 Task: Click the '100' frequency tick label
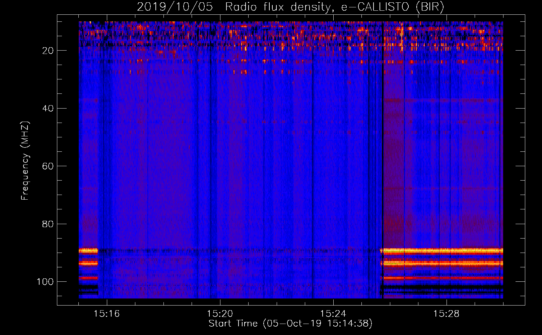[45, 282]
